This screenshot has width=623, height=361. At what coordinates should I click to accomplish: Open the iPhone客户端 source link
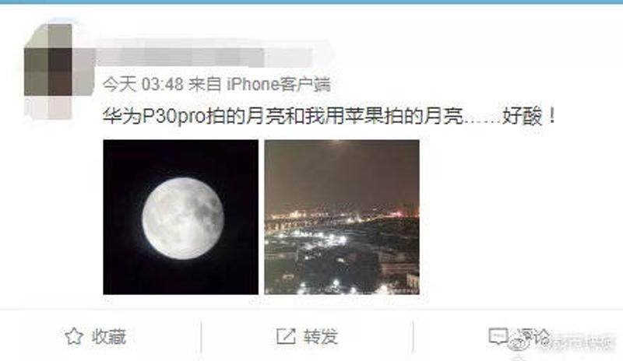279,84
